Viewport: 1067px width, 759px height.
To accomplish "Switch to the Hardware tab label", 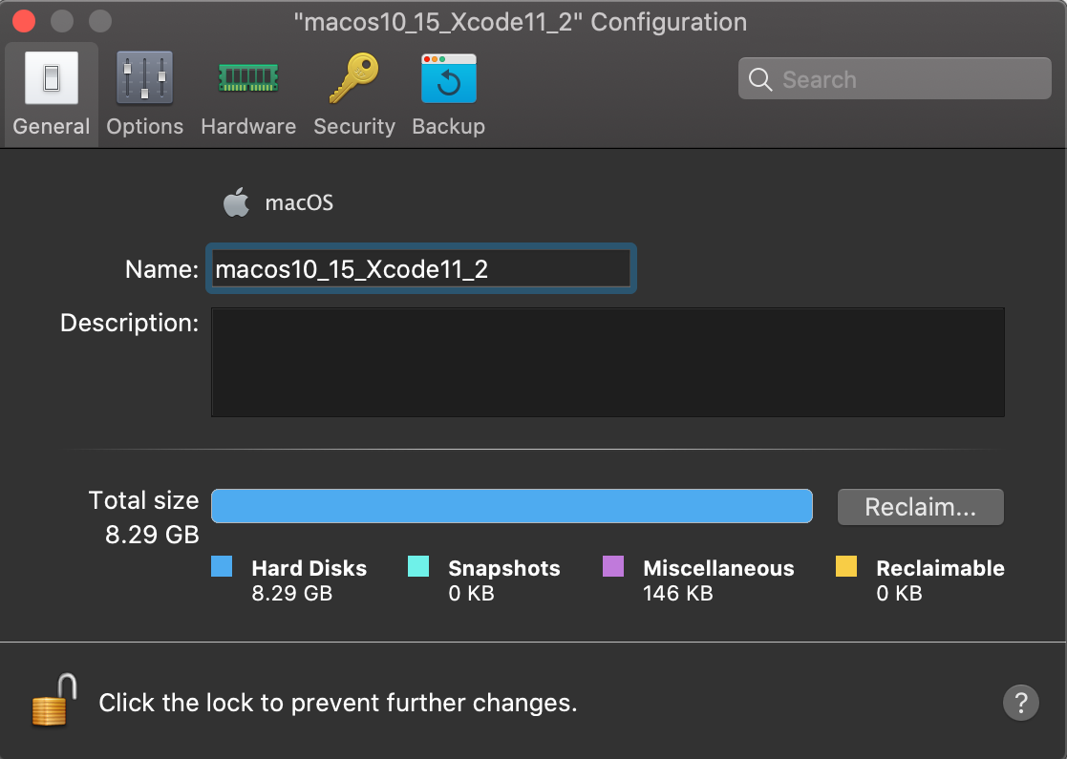I will 248,126.
